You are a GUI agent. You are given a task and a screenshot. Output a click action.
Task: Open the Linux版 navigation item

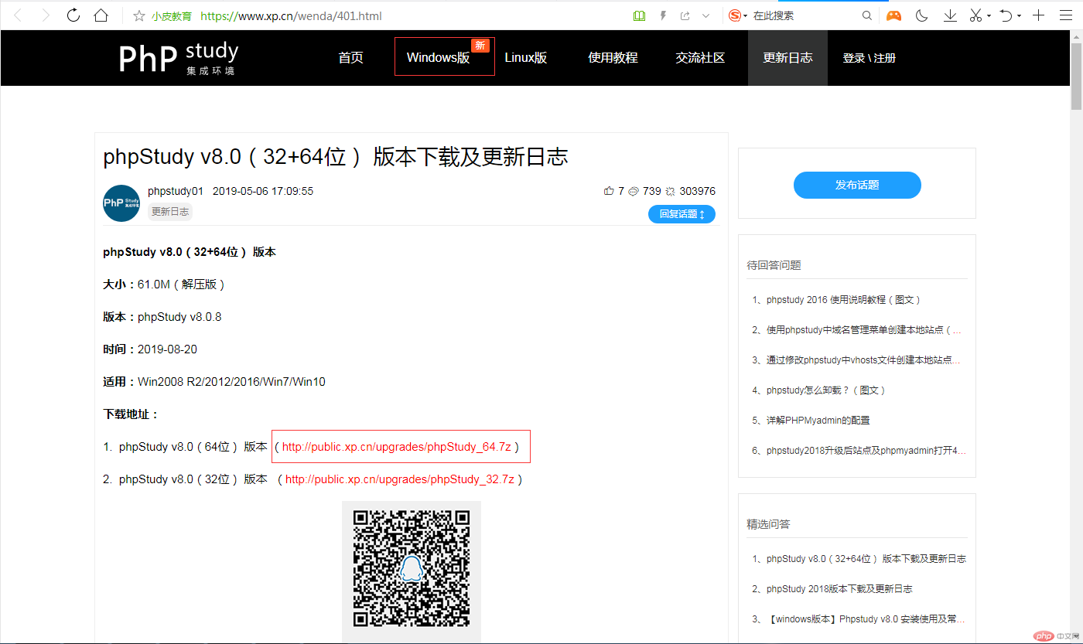point(526,58)
